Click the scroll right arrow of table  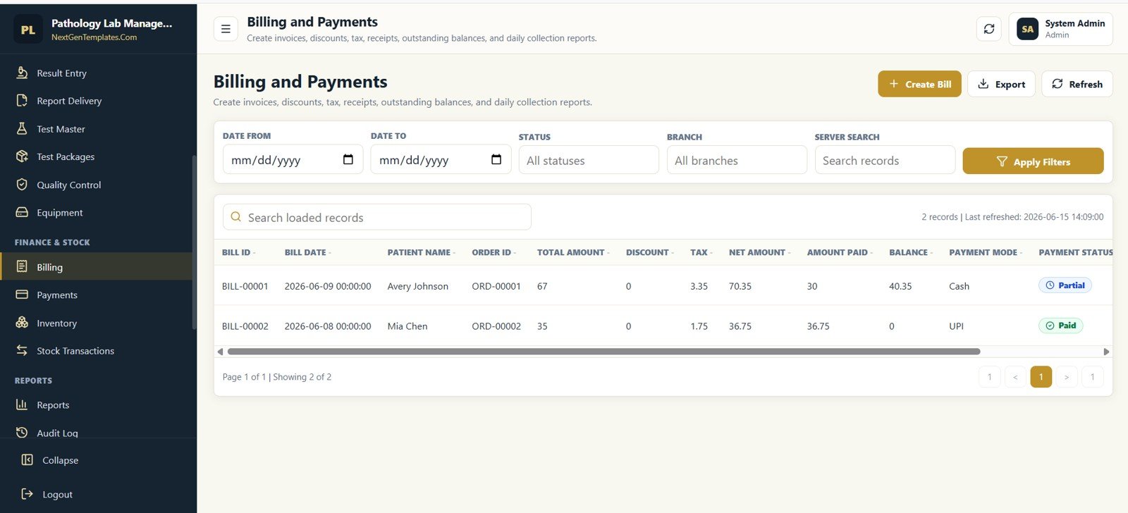click(1106, 351)
